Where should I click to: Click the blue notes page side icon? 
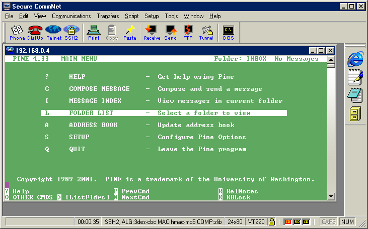click(x=355, y=95)
